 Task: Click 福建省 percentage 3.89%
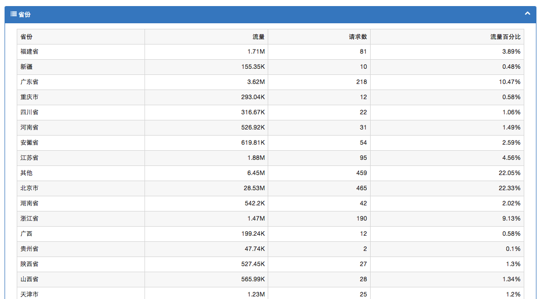coord(511,52)
